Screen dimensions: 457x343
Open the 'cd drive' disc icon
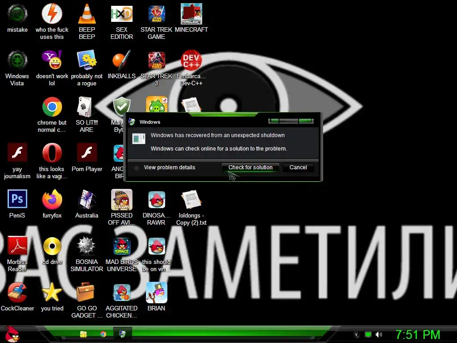[52, 246]
